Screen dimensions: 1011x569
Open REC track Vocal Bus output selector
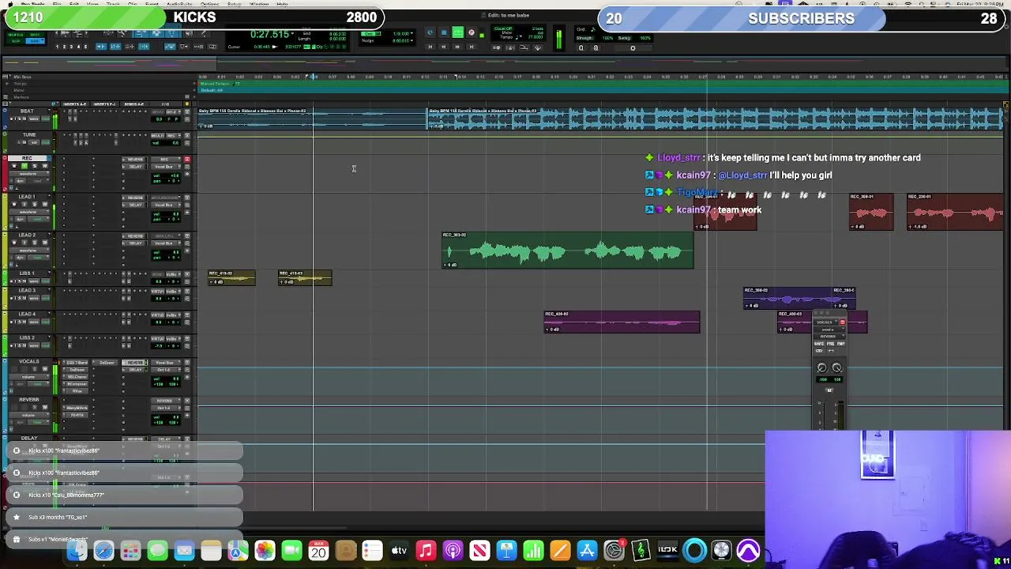[164, 167]
